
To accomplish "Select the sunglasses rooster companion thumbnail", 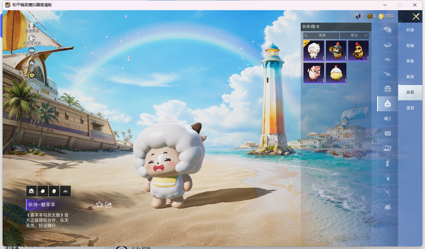I will pos(358,51).
